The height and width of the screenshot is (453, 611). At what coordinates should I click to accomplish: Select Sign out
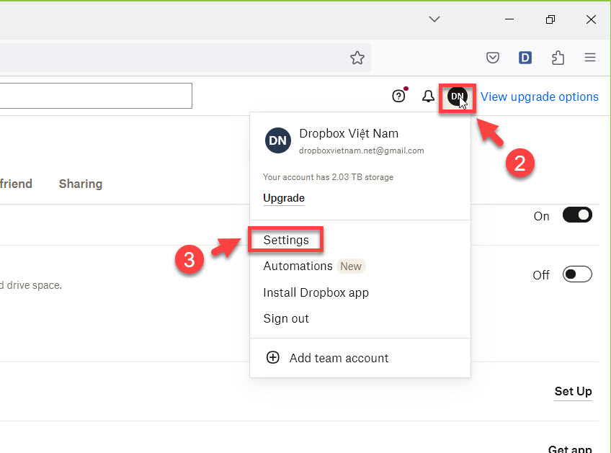click(286, 318)
